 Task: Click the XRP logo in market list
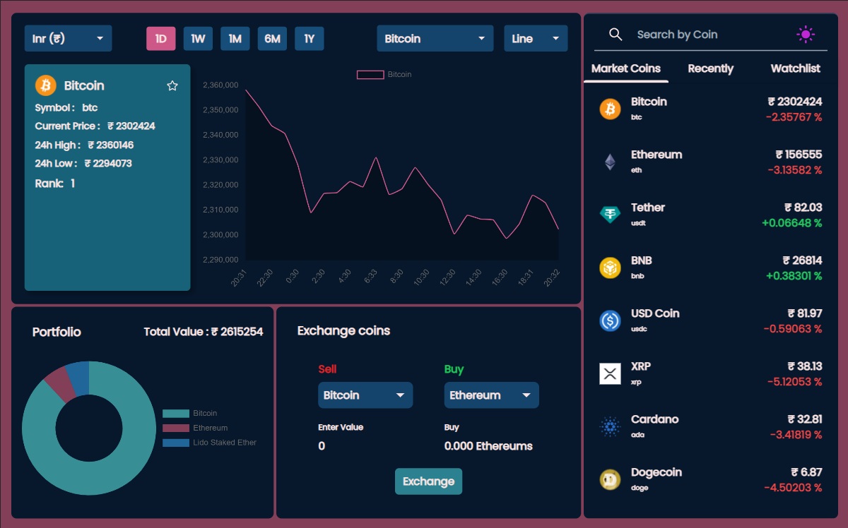tap(610, 373)
